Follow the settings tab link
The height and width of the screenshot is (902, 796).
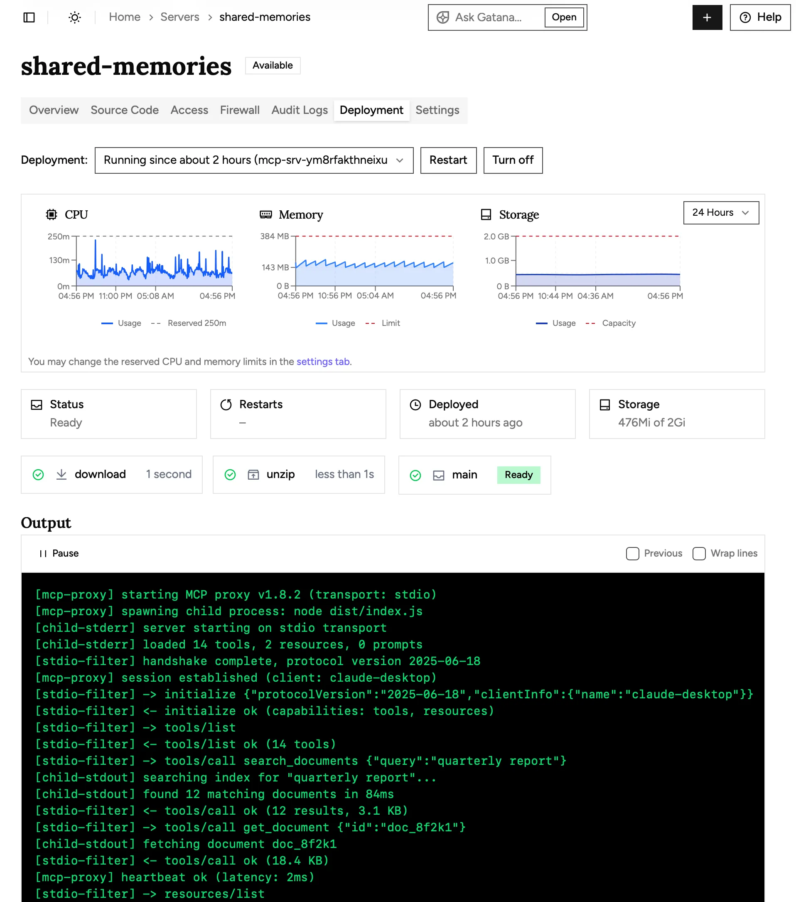pos(323,362)
